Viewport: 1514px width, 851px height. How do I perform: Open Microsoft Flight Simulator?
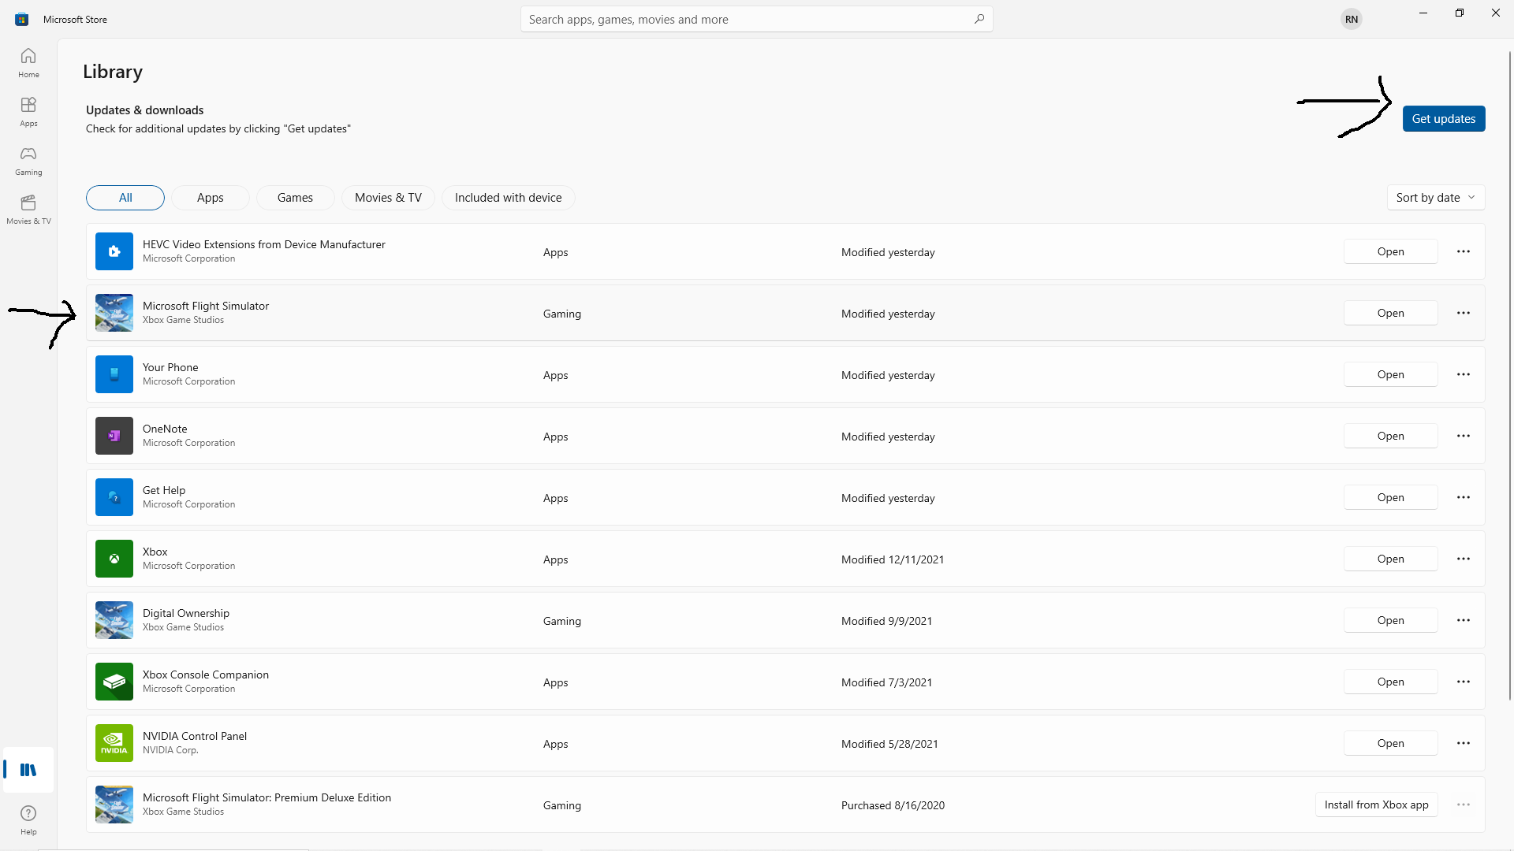(1391, 313)
